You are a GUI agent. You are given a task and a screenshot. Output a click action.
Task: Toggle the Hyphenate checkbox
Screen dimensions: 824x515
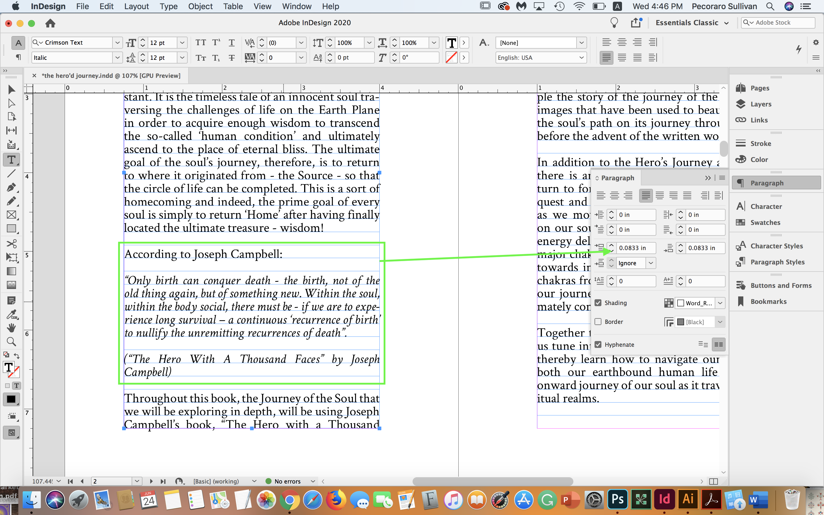pyautogui.click(x=599, y=344)
